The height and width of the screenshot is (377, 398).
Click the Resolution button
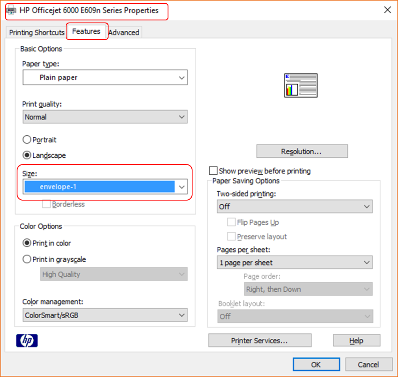click(302, 151)
